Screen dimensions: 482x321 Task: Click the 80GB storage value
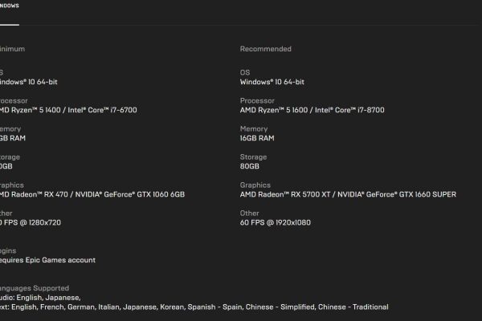click(250, 166)
